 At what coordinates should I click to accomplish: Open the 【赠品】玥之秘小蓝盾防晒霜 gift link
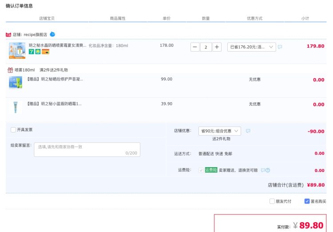tap(54, 104)
